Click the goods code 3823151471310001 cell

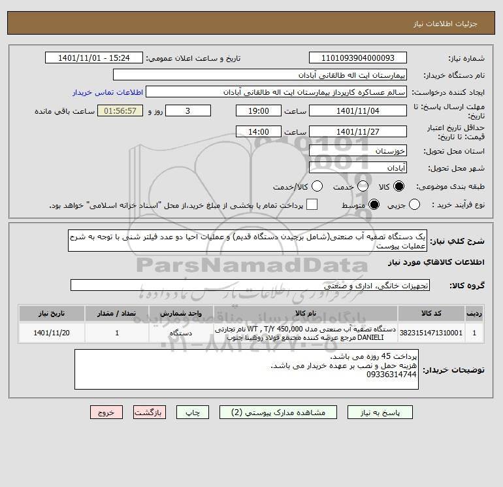coord(431,333)
